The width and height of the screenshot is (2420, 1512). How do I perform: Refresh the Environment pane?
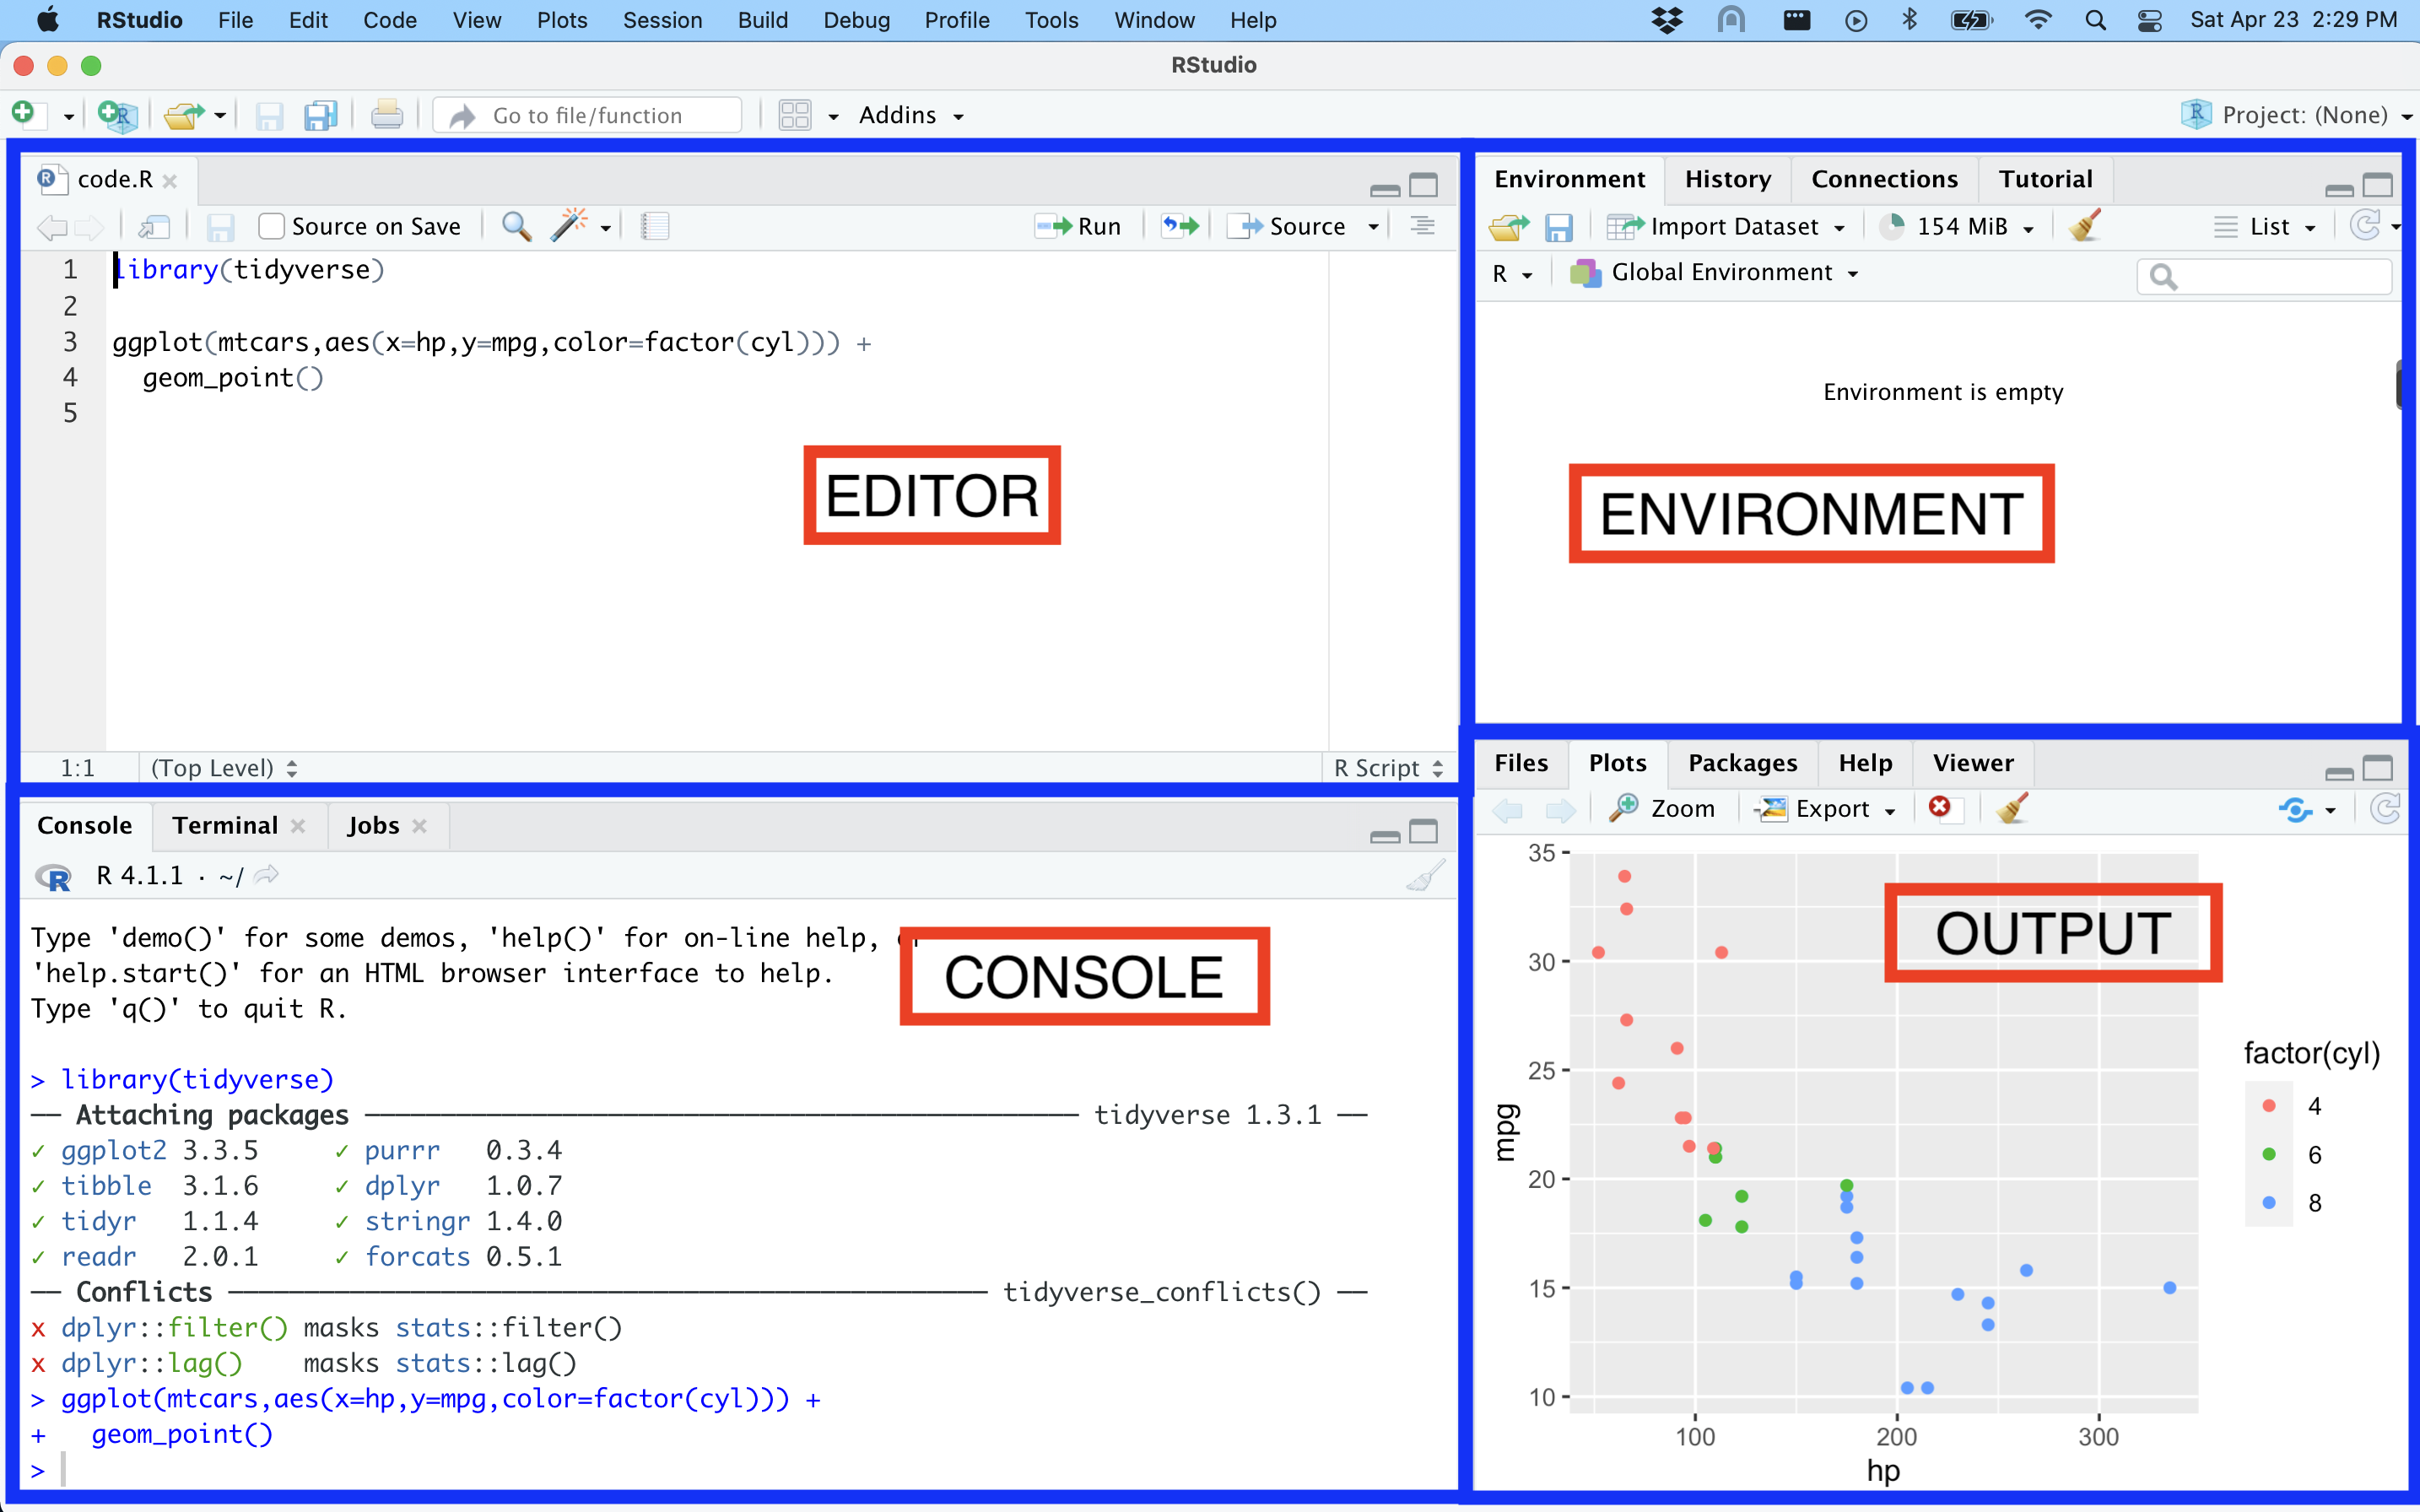point(2364,225)
